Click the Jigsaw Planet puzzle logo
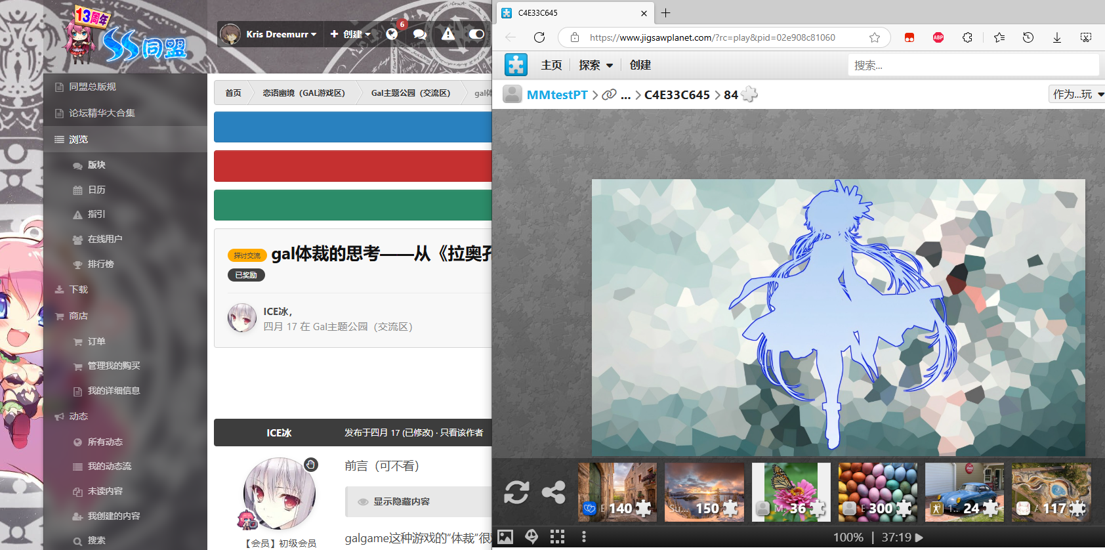 click(516, 65)
